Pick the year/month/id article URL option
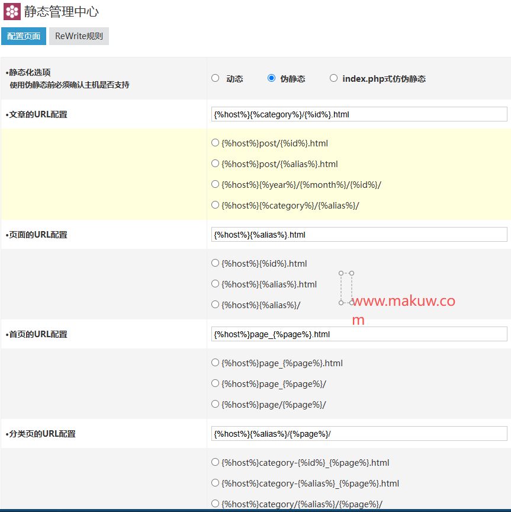The height and width of the screenshot is (512, 511). click(215, 184)
